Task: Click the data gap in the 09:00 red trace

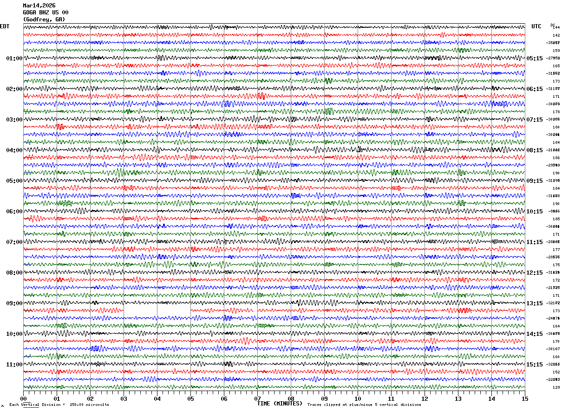Action: coord(157,310)
